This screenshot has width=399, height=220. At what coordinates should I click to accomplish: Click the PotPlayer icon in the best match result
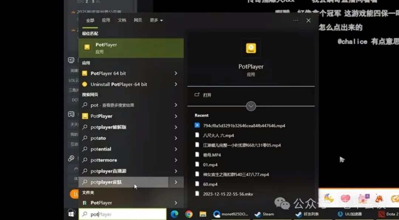[x=87, y=47]
